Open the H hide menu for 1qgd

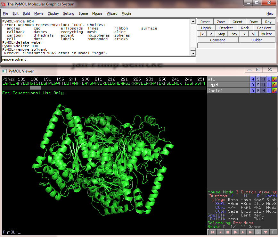pyautogui.click(x=264, y=85)
